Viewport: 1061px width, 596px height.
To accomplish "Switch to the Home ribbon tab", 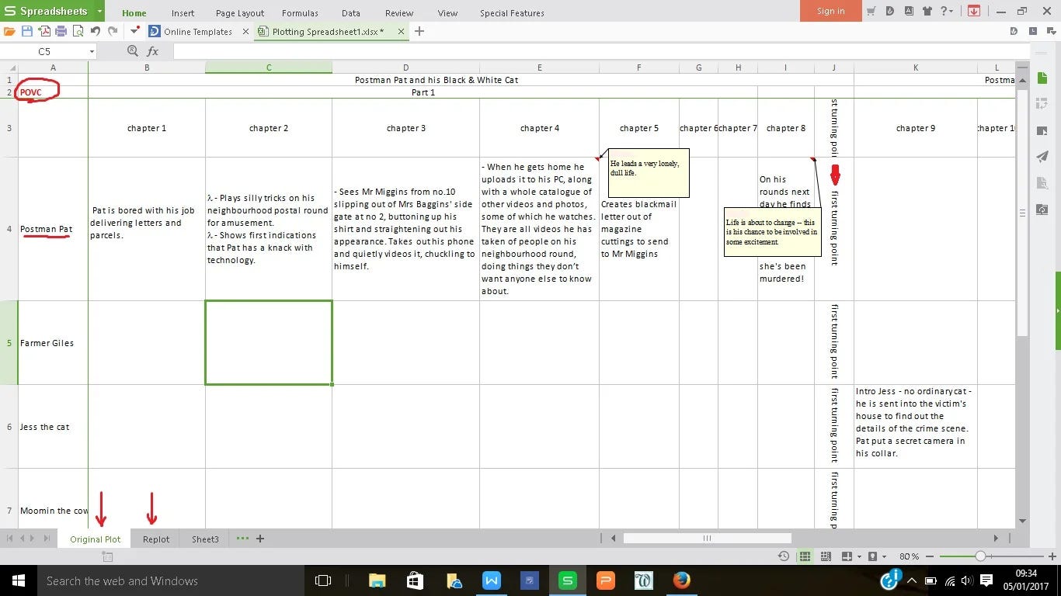I will [134, 12].
